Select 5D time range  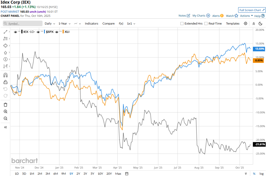[24, 174]
